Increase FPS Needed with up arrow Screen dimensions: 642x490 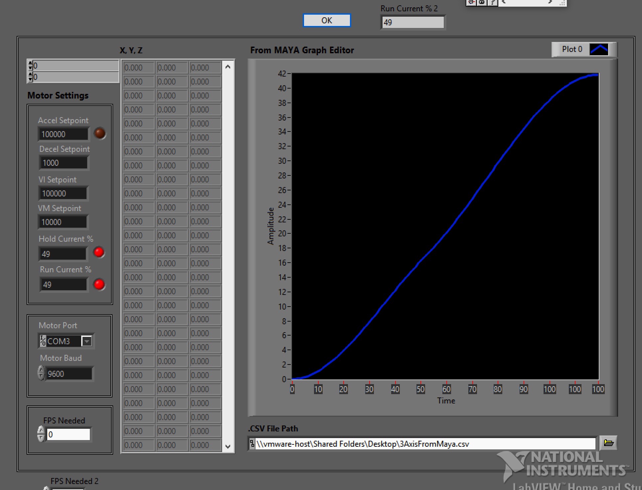pyautogui.click(x=41, y=430)
